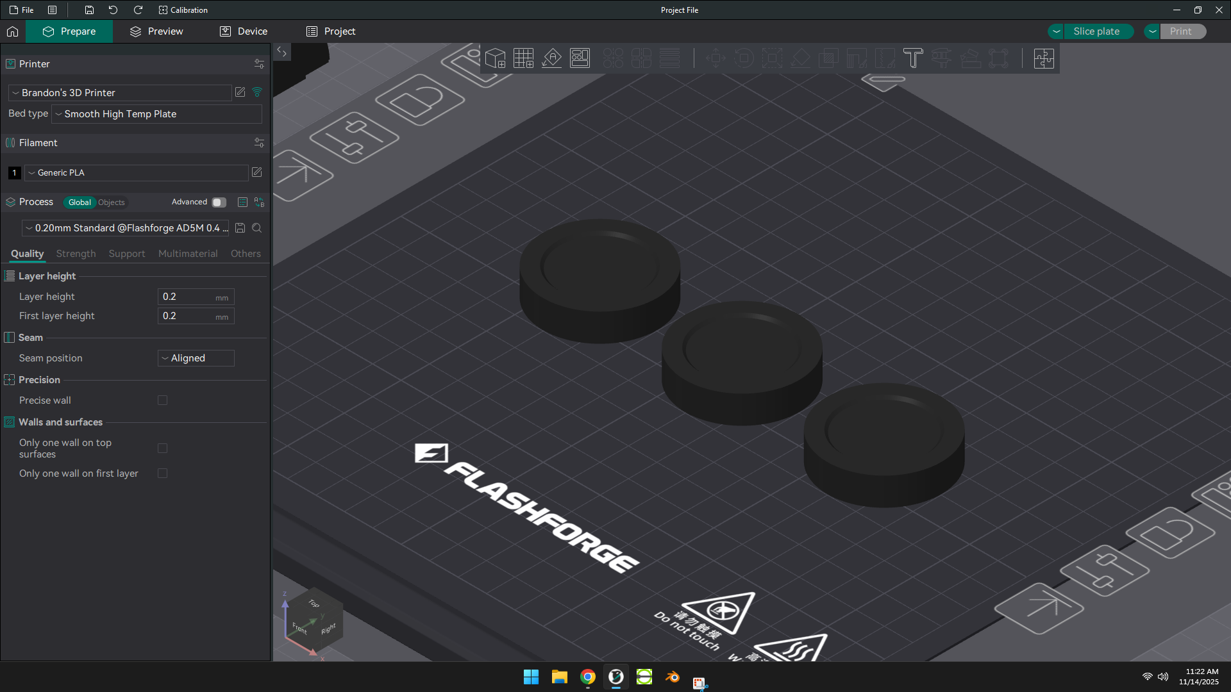Open the Bed type dropdown

(156, 114)
